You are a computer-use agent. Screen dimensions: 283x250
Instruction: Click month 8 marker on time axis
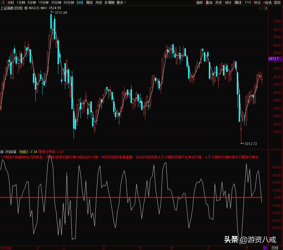click(247, 248)
